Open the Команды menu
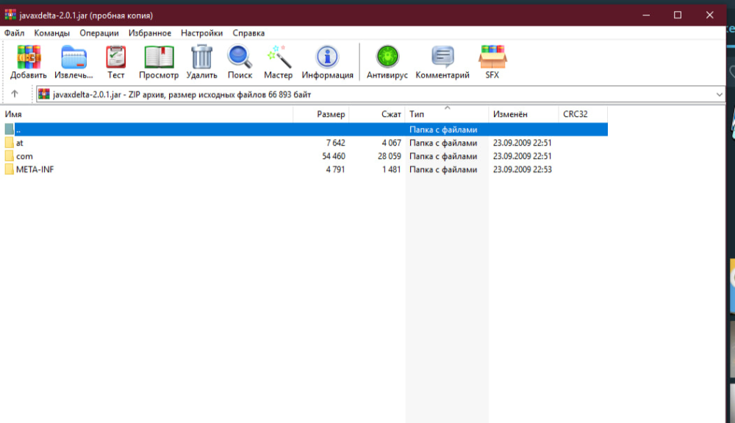Viewport: 735px width, 423px height. (52, 33)
